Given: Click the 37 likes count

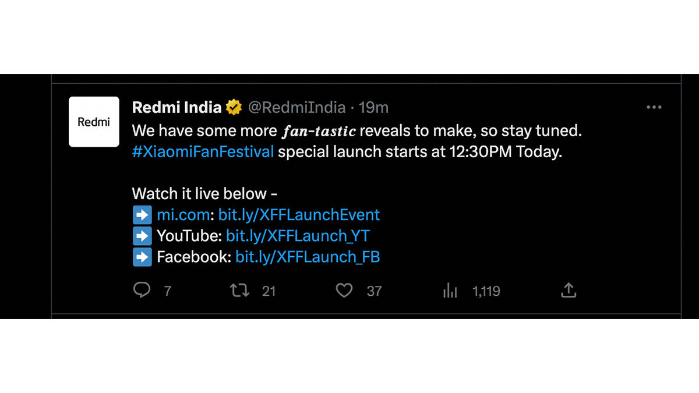Looking at the screenshot, I should [374, 291].
